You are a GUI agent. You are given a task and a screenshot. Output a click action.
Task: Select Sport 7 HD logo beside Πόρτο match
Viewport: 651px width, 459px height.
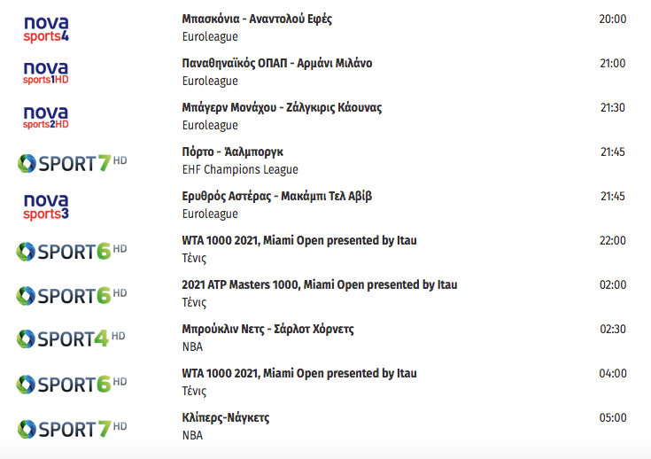coord(72,163)
